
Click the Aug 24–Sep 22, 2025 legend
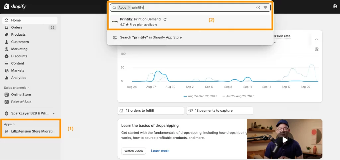(200, 96)
